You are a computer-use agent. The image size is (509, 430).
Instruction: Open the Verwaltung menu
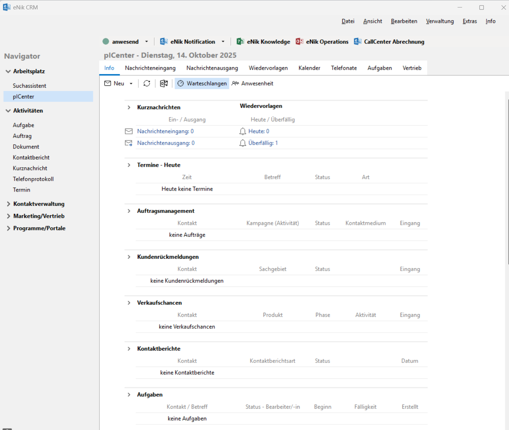point(440,21)
